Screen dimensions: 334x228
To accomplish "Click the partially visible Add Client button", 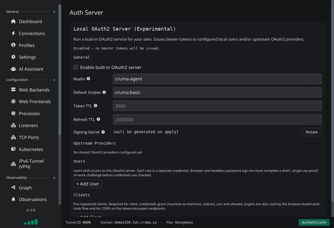I will click(89, 215).
